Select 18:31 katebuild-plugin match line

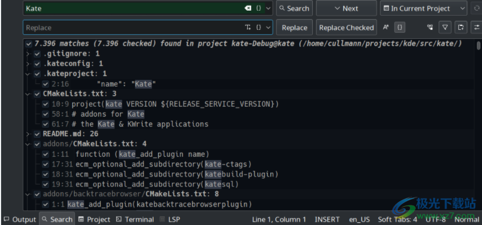(x=165, y=174)
